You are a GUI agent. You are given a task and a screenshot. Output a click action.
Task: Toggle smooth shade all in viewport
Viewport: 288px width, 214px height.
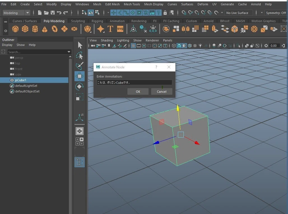pos(179,46)
